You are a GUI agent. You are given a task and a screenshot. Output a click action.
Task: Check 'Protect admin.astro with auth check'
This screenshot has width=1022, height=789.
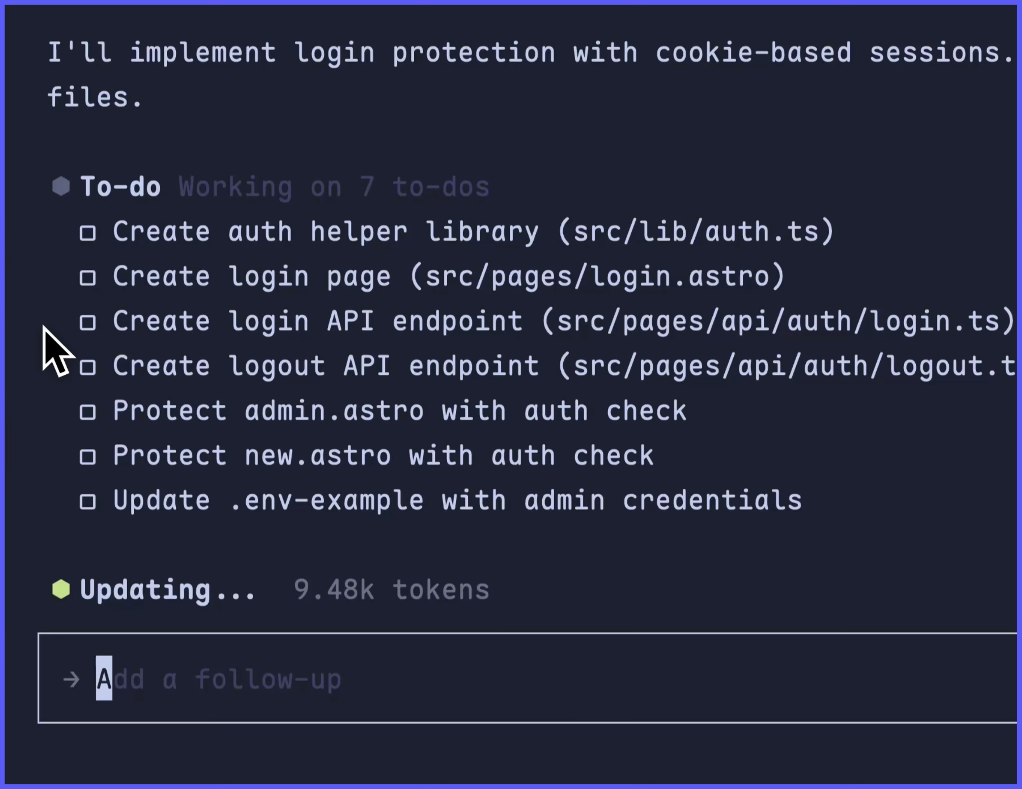coord(88,411)
